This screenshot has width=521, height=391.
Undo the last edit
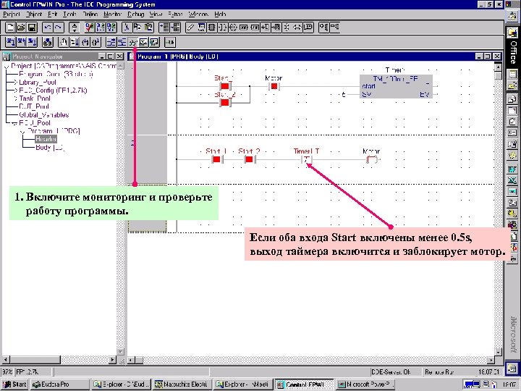pyautogui.click(x=48, y=28)
